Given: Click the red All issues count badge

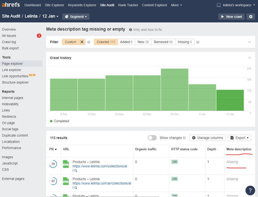Looking at the screenshot, I should tap(39, 36).
